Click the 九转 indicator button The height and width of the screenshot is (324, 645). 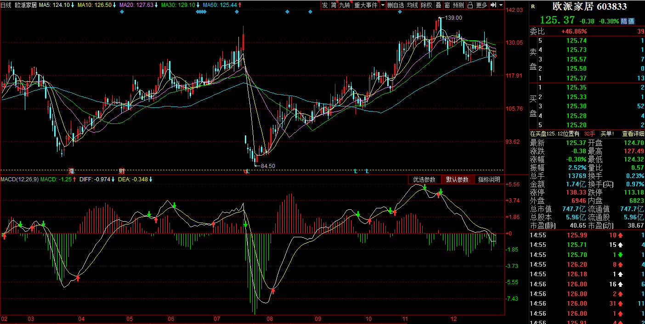pos(345,5)
